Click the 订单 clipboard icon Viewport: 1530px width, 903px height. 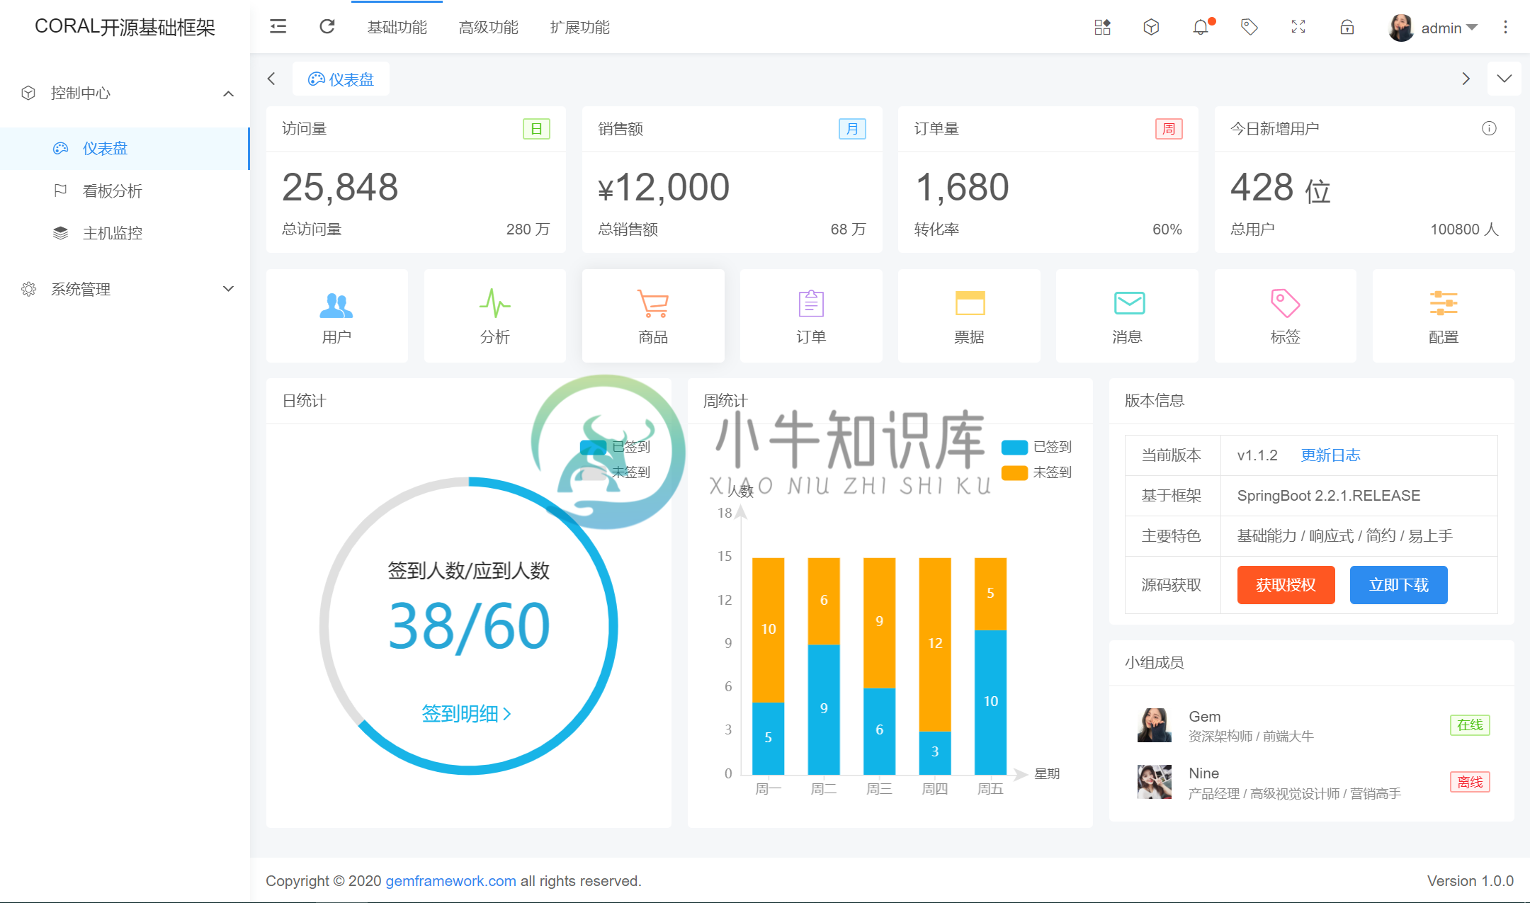click(811, 303)
